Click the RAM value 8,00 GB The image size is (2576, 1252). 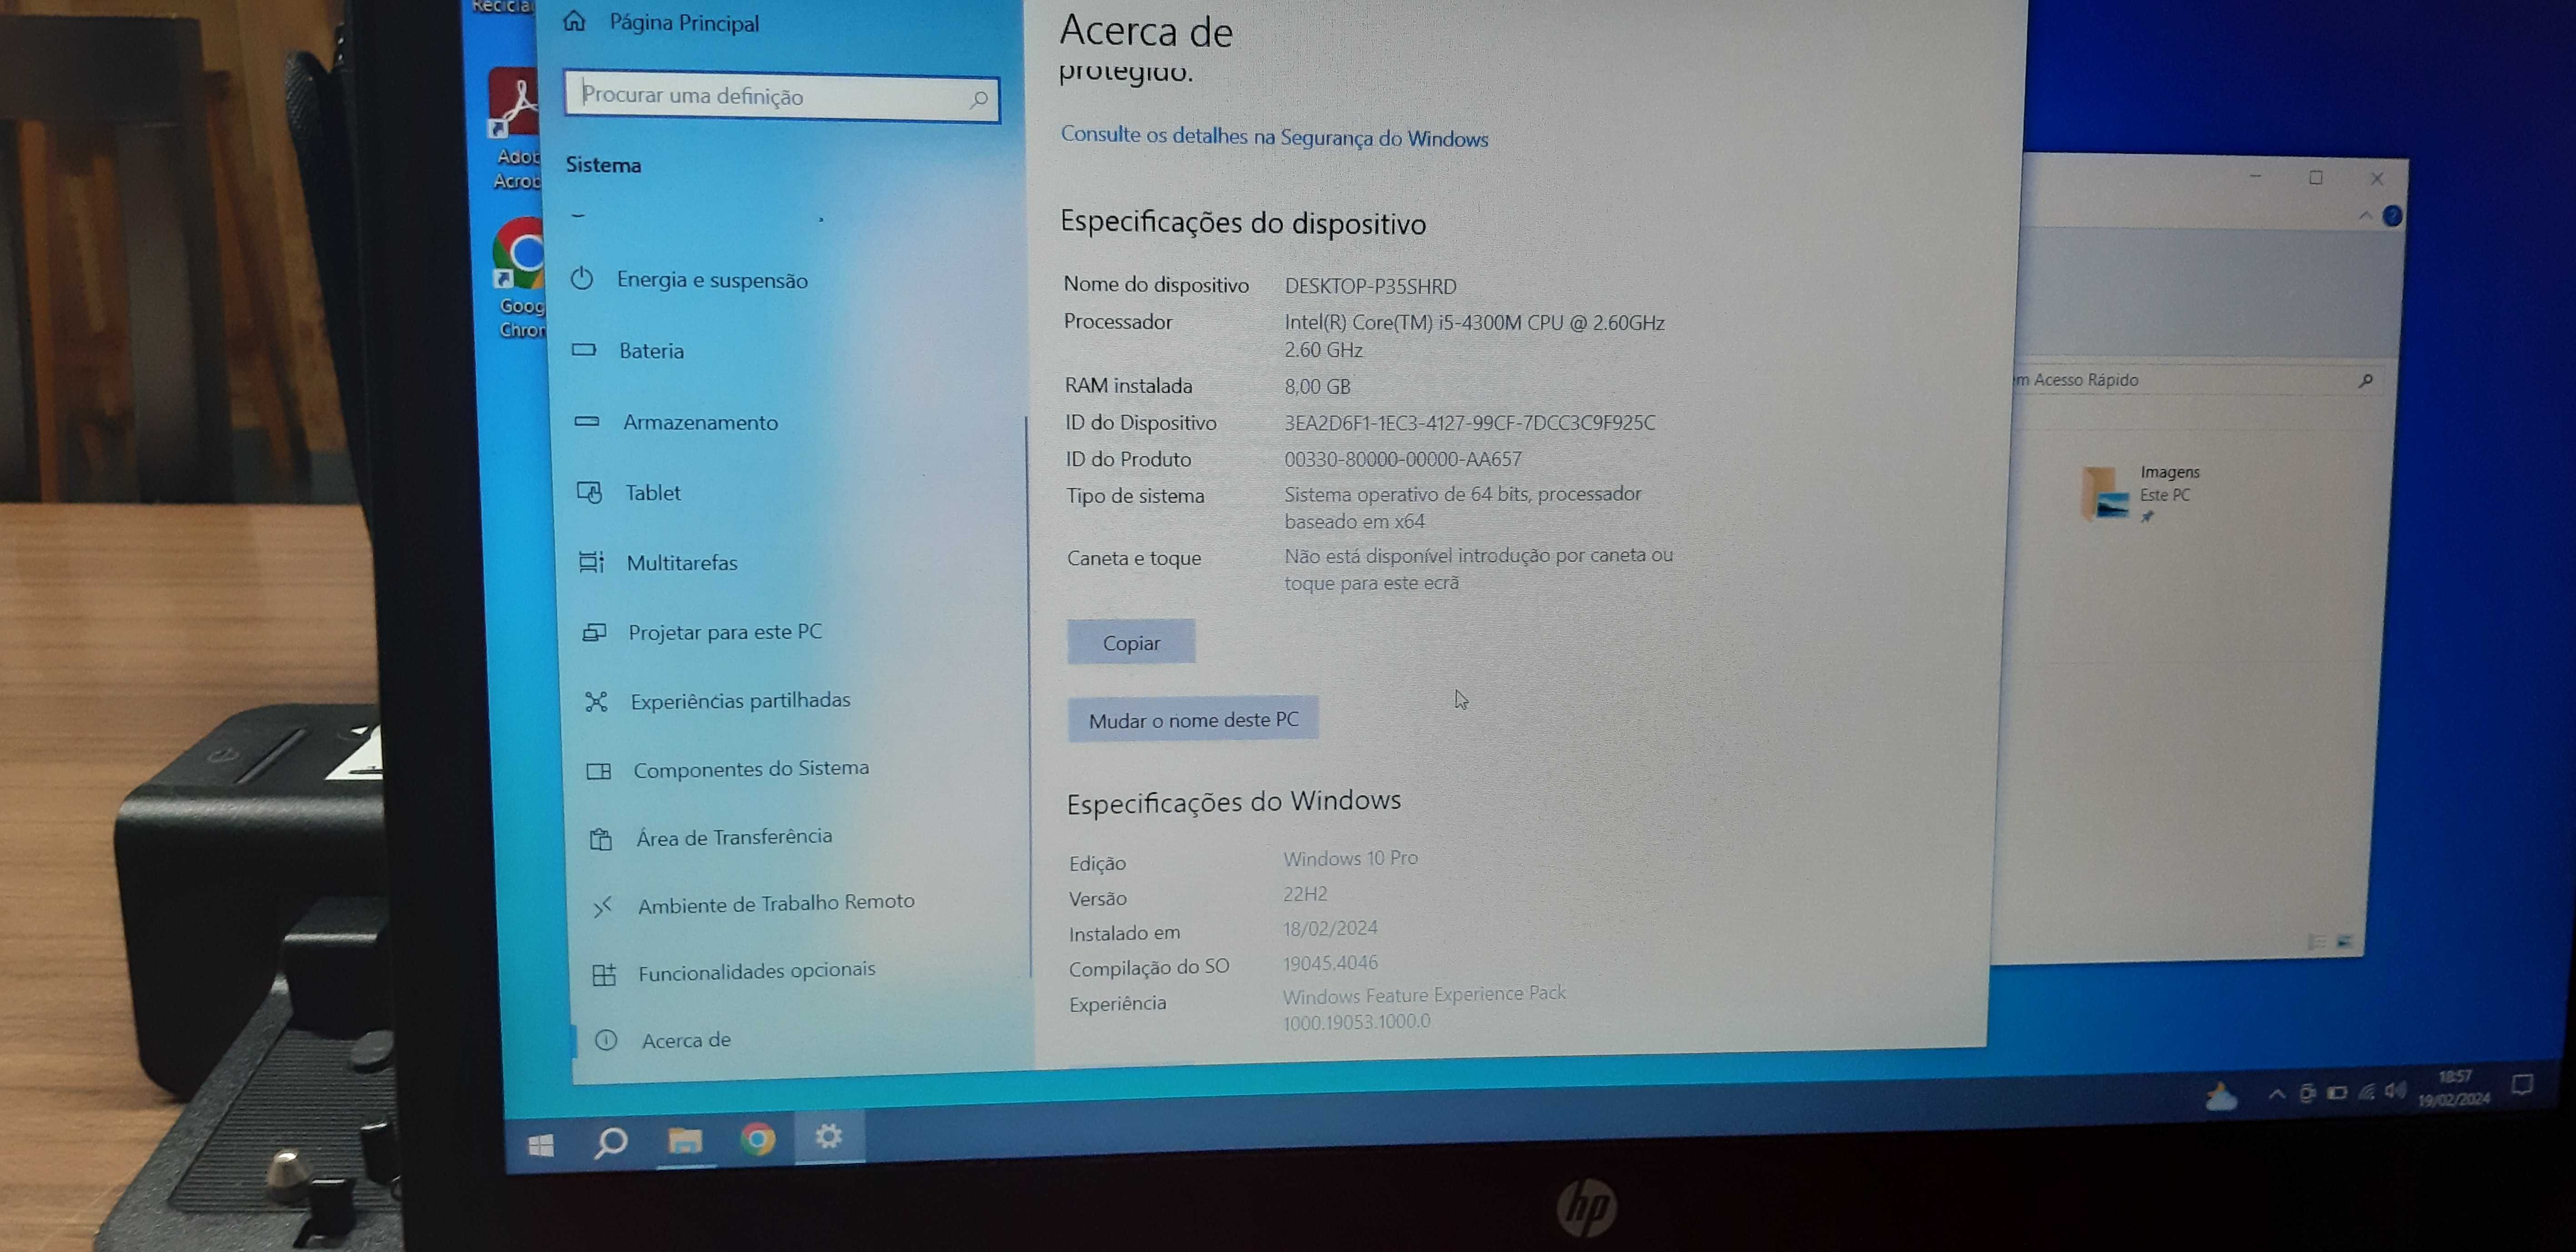[x=1317, y=386]
